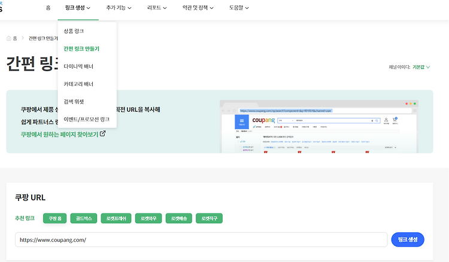Select the 로켓프레시 recommended link

coord(116,218)
